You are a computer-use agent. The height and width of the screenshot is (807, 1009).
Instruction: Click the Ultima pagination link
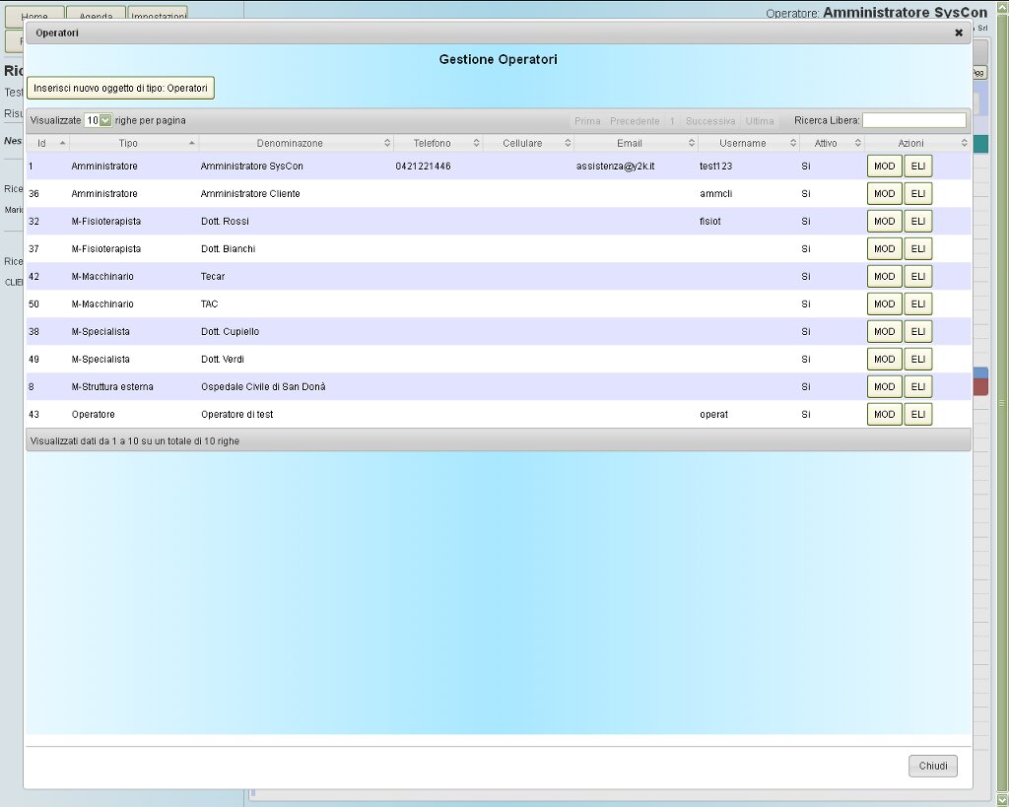point(760,120)
